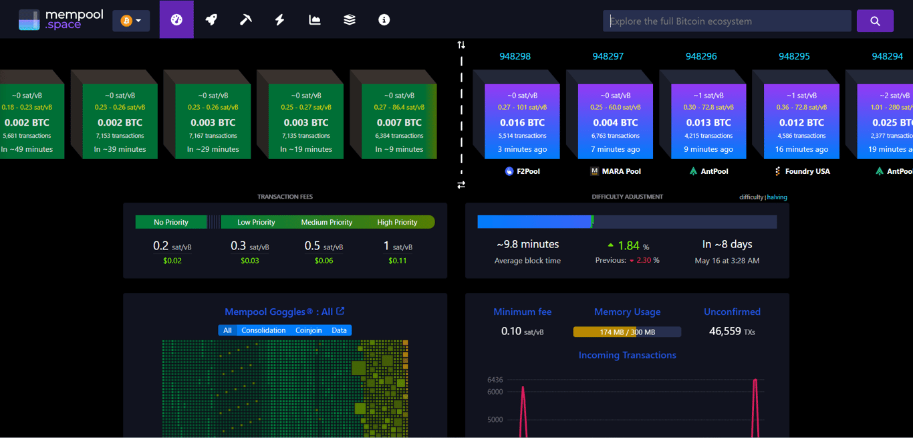
Task: Click the 46,559 unconfirmed TXs value
Action: point(732,331)
